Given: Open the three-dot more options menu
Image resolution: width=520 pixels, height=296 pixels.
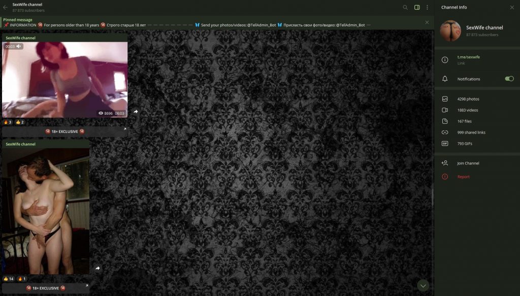Looking at the screenshot, I should 428,8.
